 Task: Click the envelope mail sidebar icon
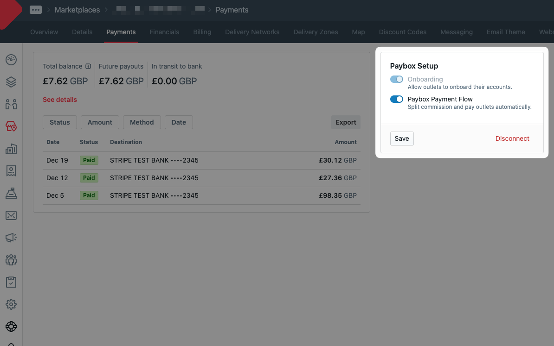click(11, 215)
